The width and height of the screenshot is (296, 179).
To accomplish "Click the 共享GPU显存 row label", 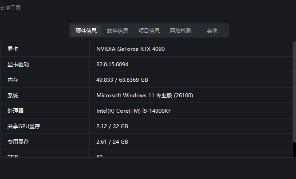I will [x=24, y=126].
